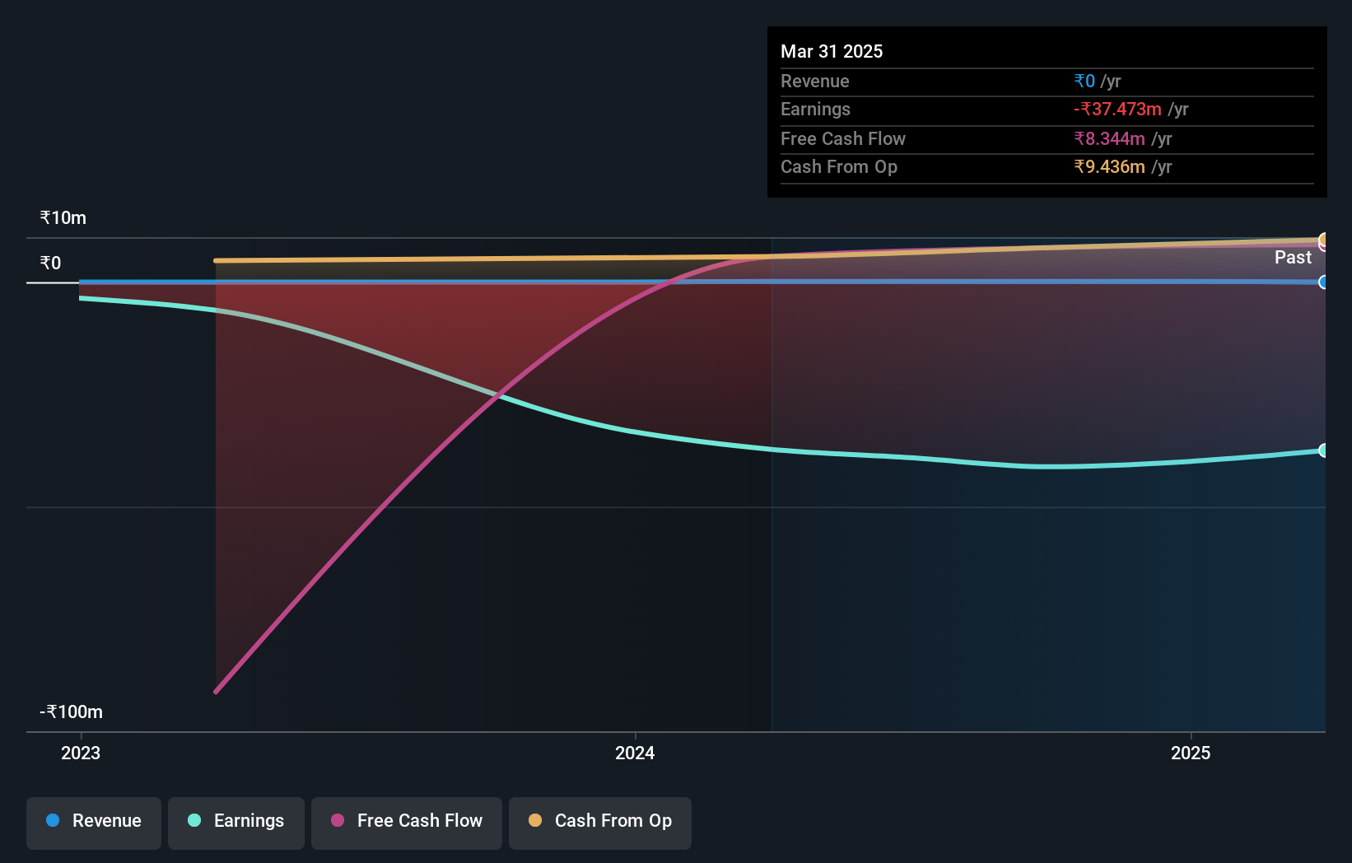Click the 2025 x-axis label

coord(1191,753)
